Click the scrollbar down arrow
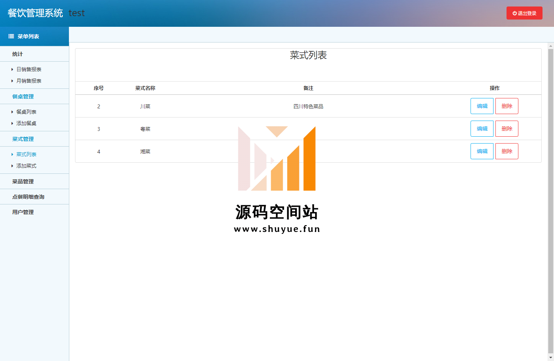Image resolution: width=554 pixels, height=361 pixels. (x=551, y=358)
